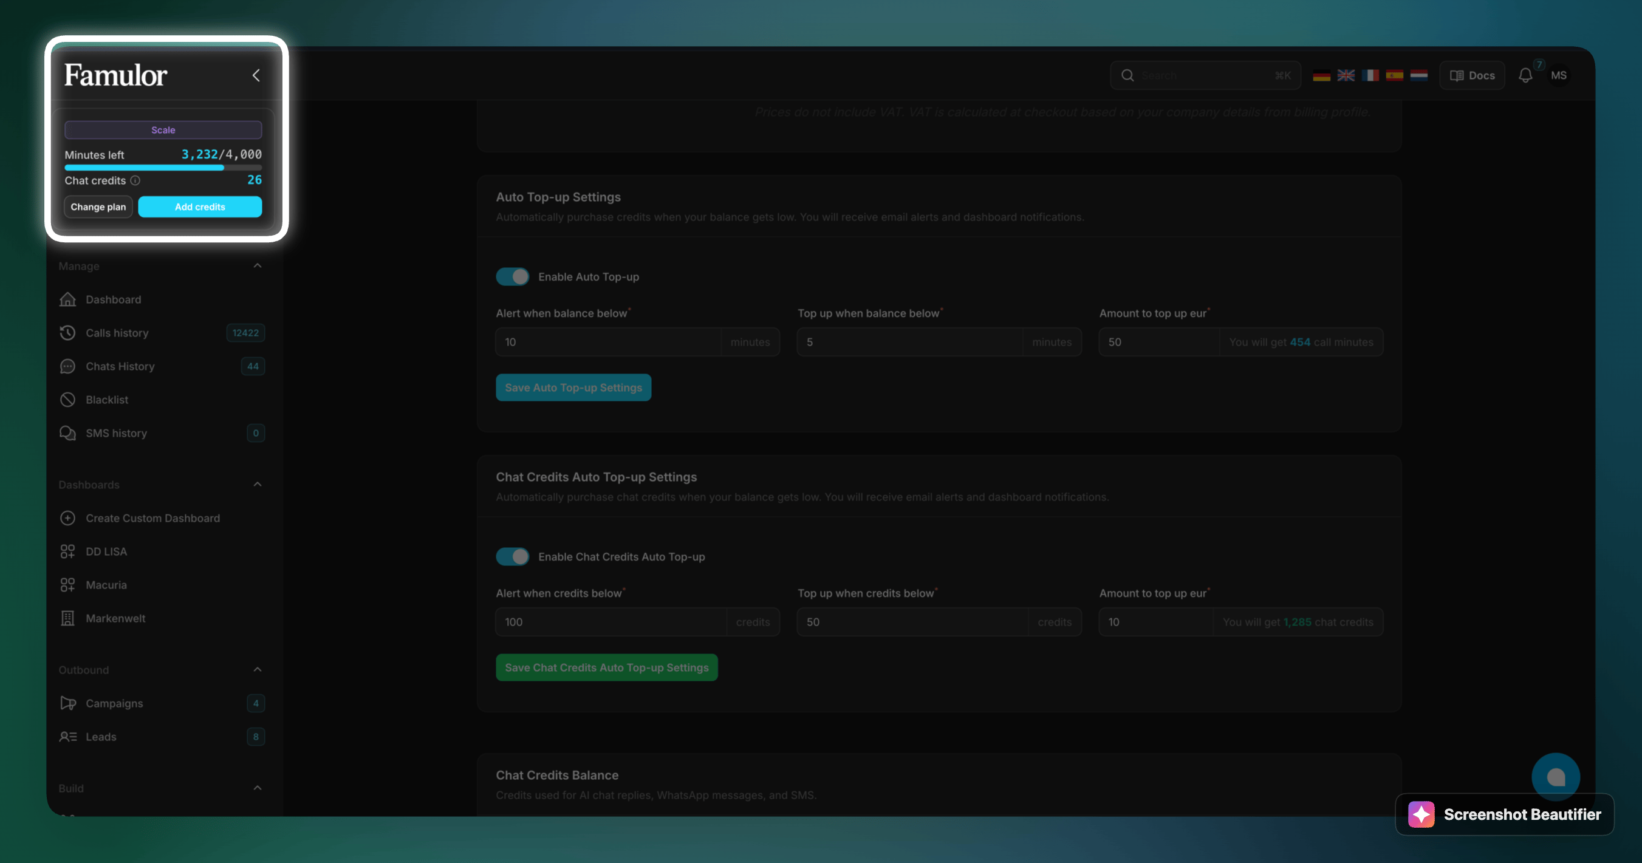
Task: Click the Change plan button
Action: pos(98,206)
